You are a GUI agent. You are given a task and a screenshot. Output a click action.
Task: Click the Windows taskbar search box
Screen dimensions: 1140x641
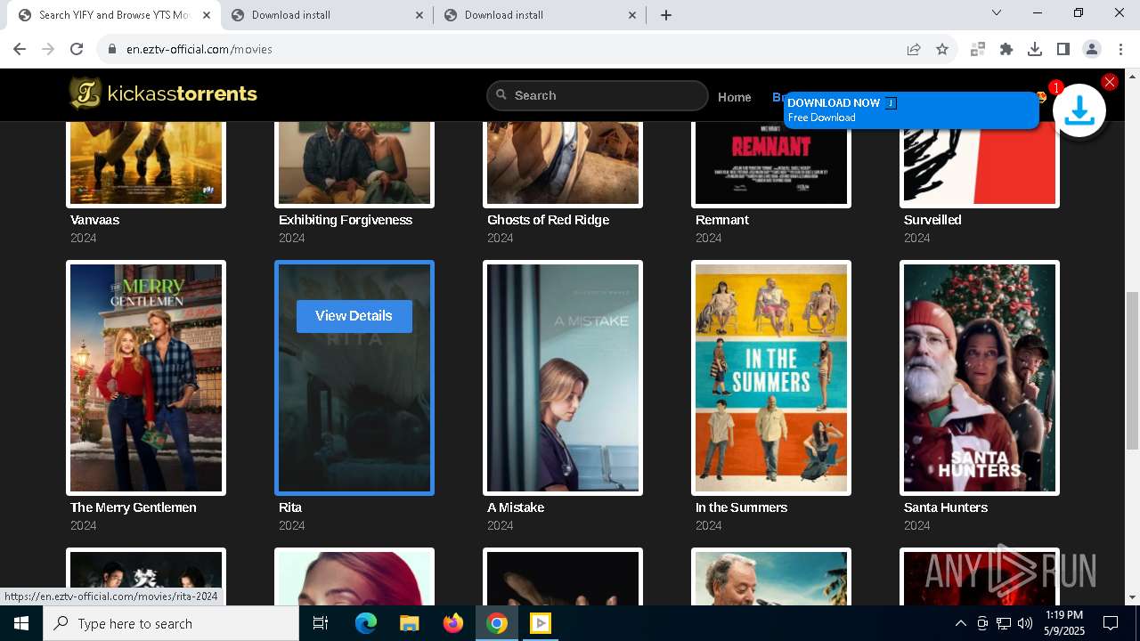click(x=171, y=623)
